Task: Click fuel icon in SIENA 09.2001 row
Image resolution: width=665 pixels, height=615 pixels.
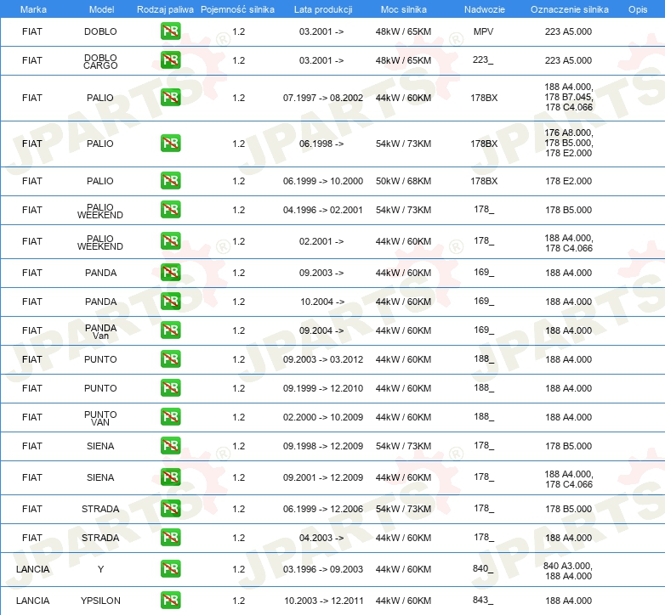Action: coord(170,477)
